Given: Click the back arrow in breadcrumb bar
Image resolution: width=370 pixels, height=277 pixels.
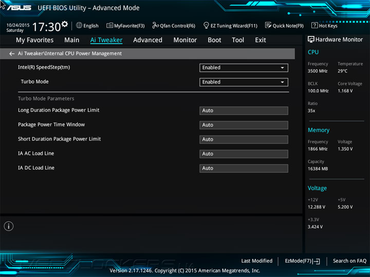Looking at the screenshot, I should (12, 54).
